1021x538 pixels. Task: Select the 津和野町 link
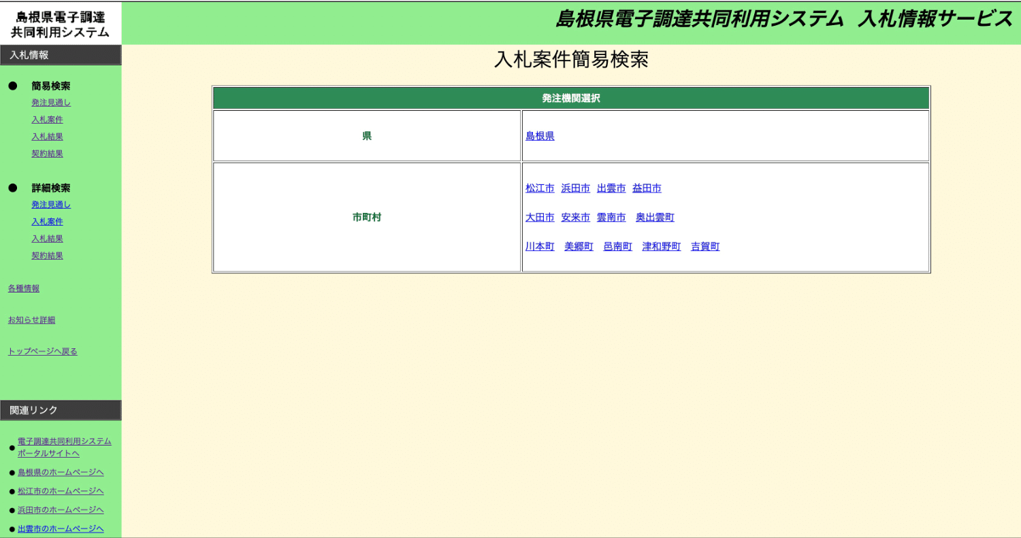coord(661,247)
